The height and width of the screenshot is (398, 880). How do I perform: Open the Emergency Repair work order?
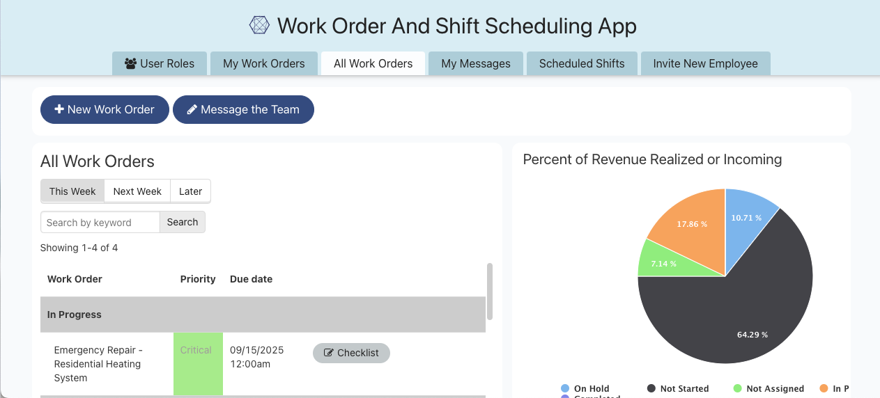click(98, 364)
